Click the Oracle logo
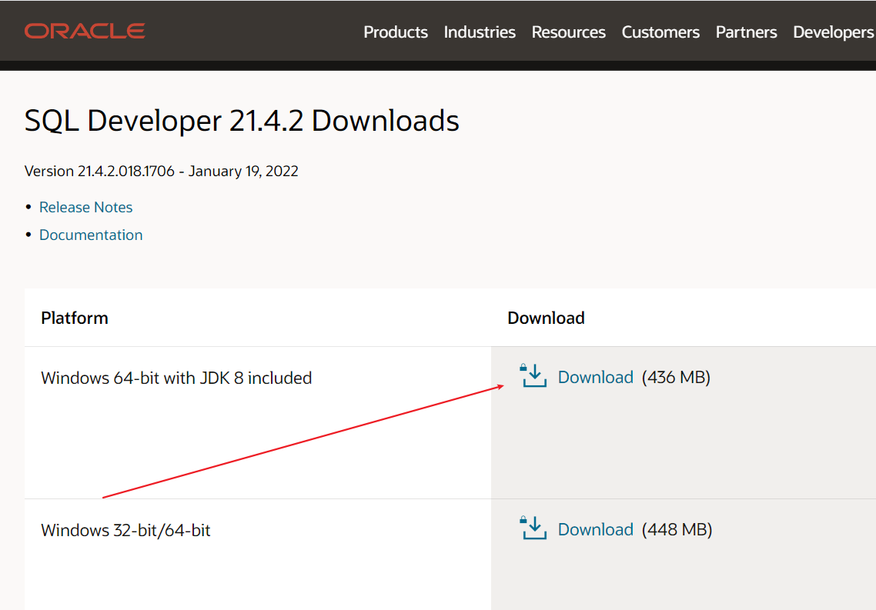The height and width of the screenshot is (610, 876). pos(85,32)
